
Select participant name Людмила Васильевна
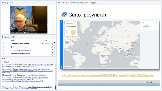(21, 50)
